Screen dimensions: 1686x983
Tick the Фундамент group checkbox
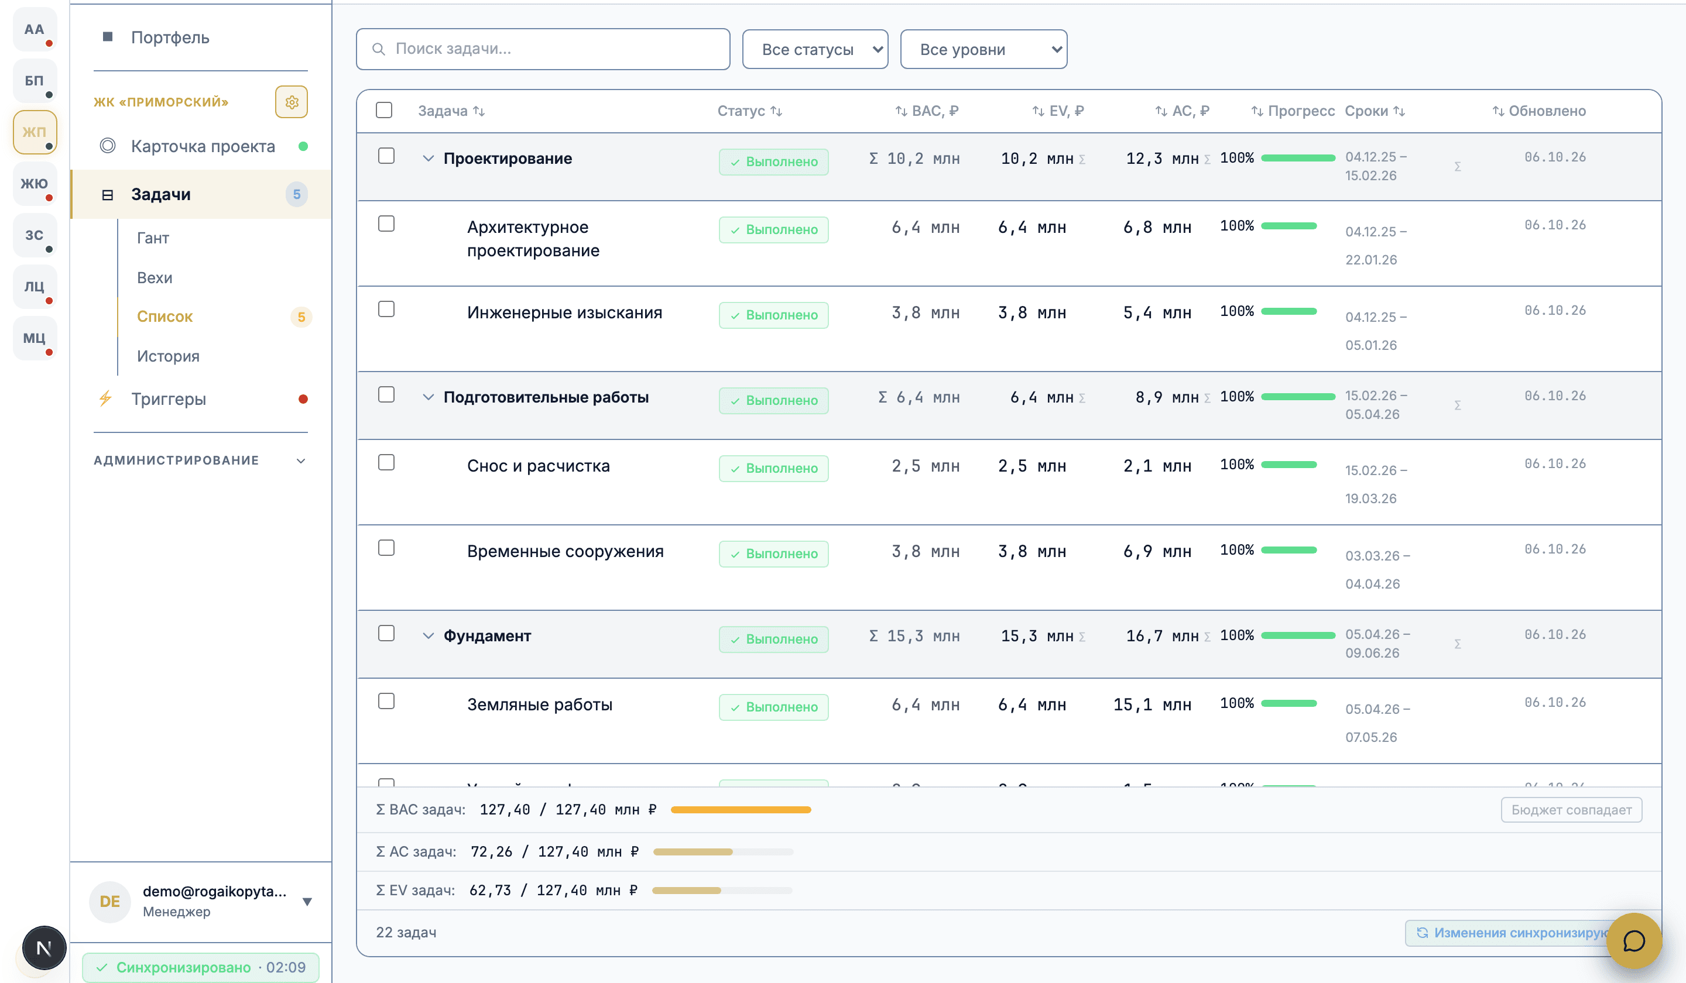point(386,633)
